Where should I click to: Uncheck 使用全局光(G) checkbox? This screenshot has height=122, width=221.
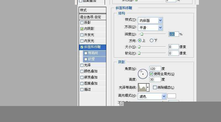click(151, 74)
